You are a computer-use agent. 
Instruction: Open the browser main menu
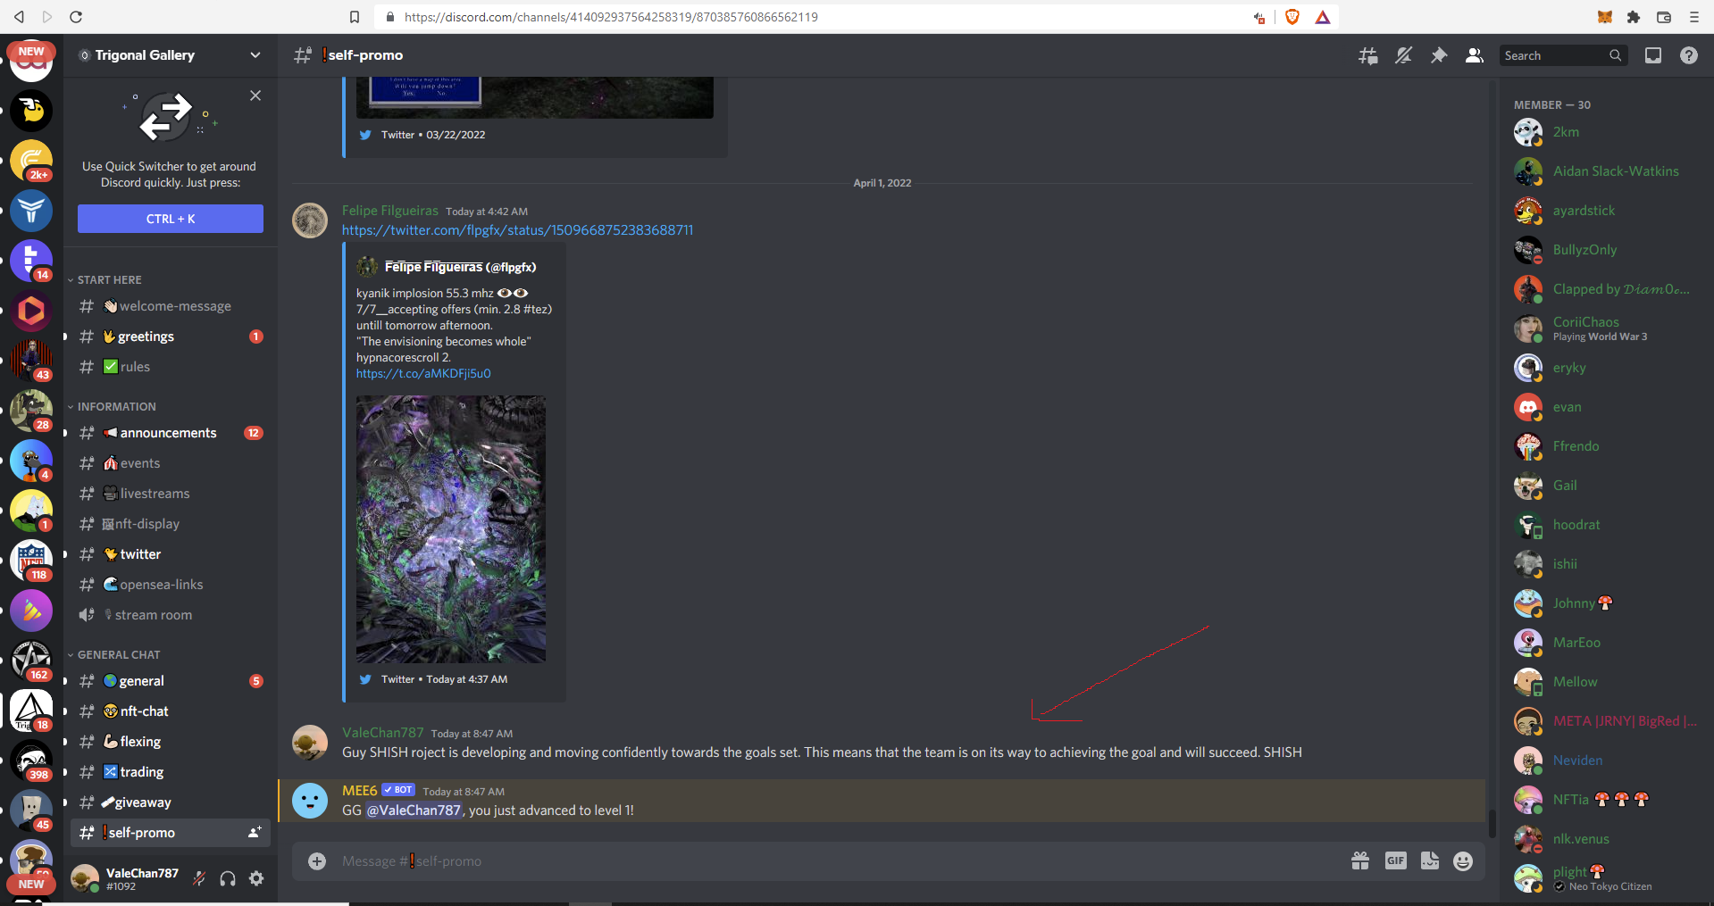click(1694, 17)
